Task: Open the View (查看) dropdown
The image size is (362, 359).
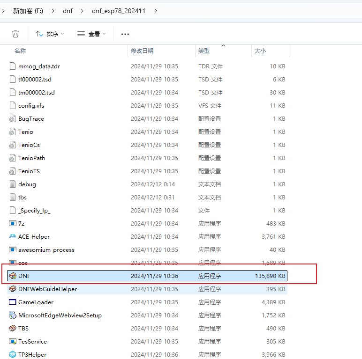Action: point(91,34)
